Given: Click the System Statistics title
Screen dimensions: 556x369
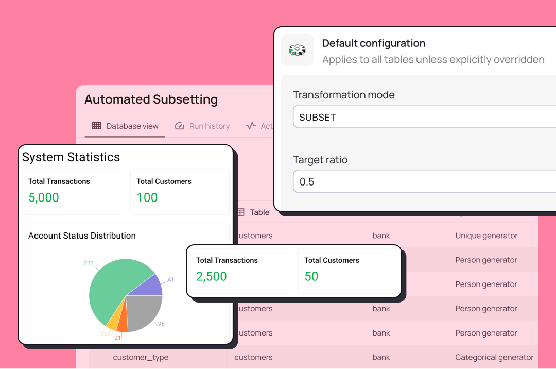Looking at the screenshot, I should (71, 157).
